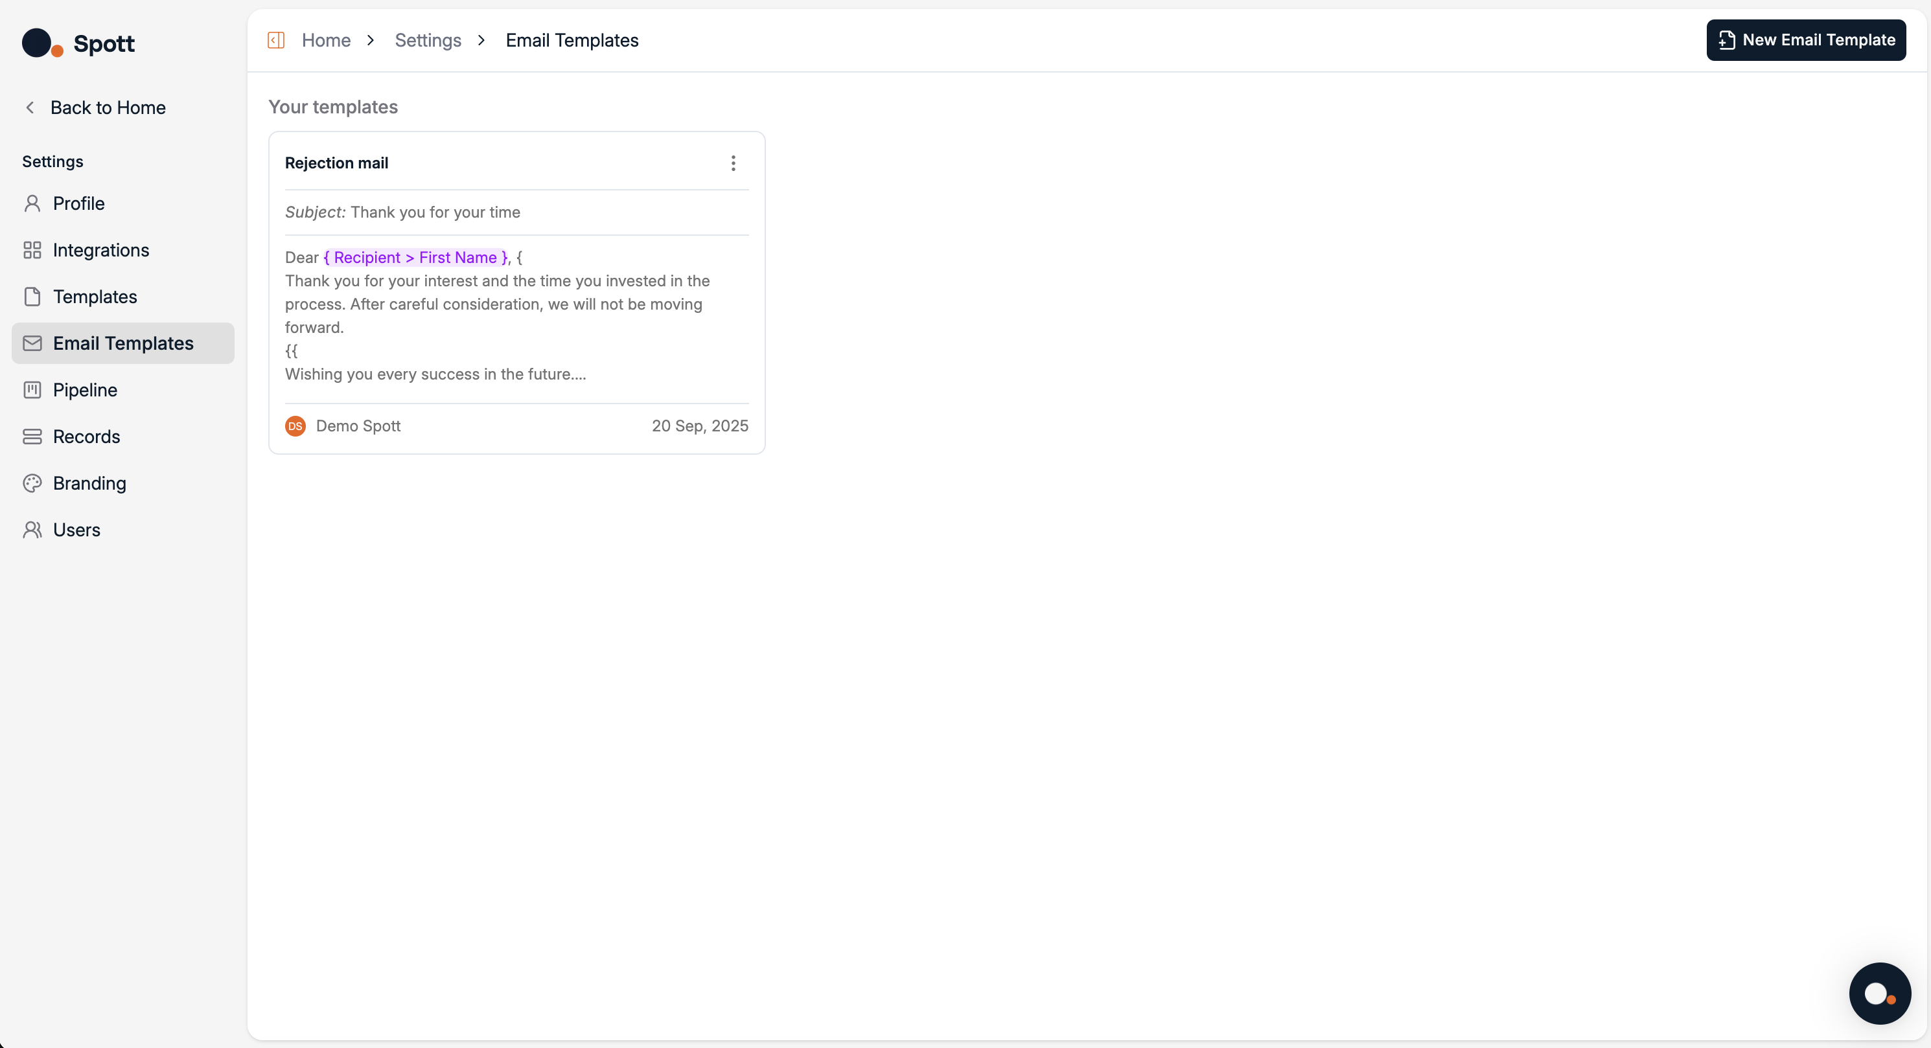1931x1048 pixels.
Task: Go to Home breadcrumb
Action: coord(326,40)
